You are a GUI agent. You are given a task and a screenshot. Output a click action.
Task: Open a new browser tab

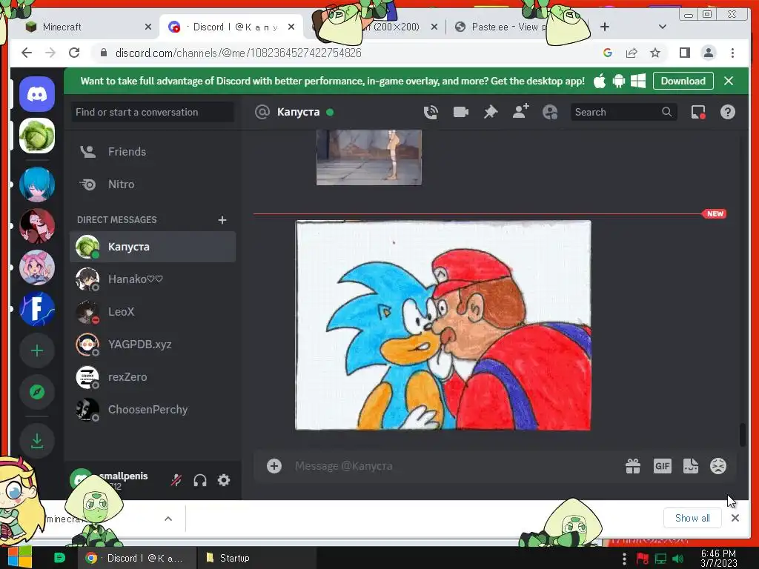(605, 27)
